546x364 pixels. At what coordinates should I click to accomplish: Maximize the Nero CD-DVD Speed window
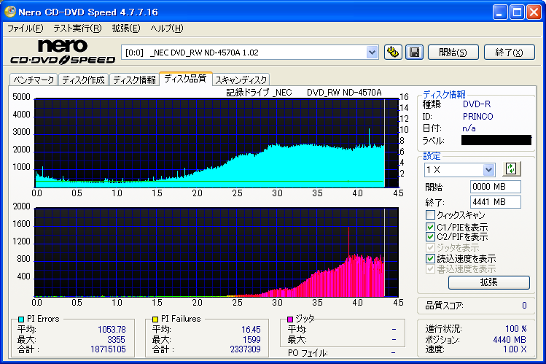click(x=517, y=12)
